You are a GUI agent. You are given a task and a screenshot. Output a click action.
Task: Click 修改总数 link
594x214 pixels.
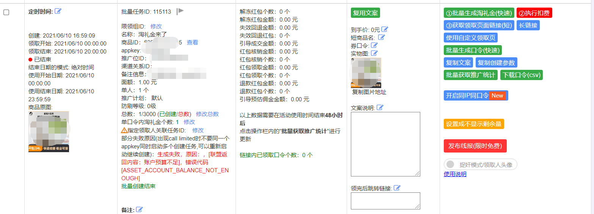(207, 114)
